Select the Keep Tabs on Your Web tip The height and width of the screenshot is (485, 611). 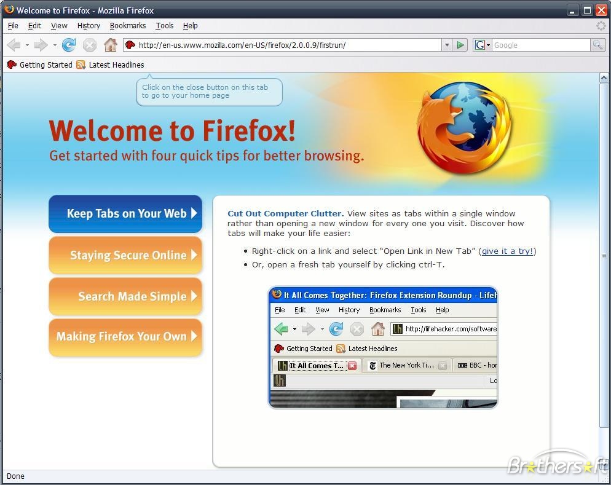125,213
